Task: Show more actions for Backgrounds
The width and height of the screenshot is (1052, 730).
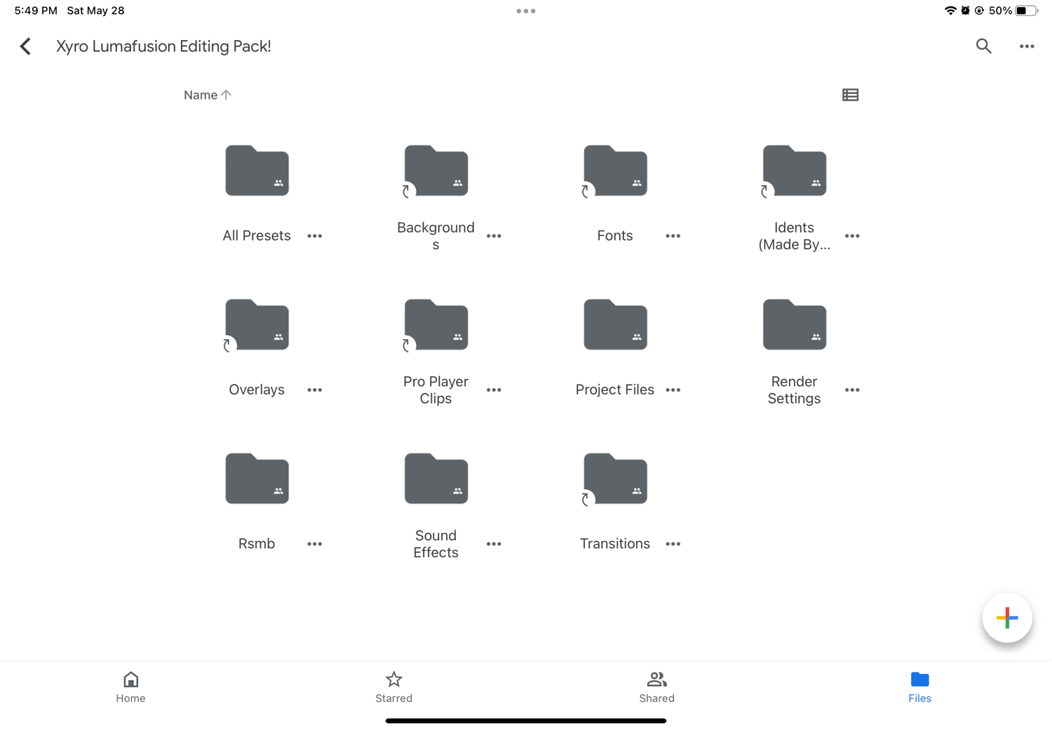Action: click(x=494, y=236)
